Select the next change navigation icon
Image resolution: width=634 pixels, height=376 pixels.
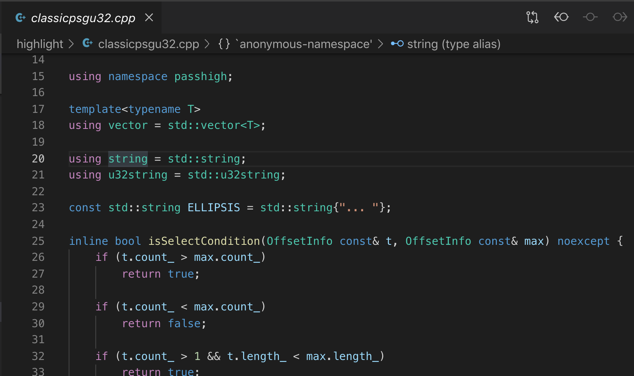tap(619, 17)
